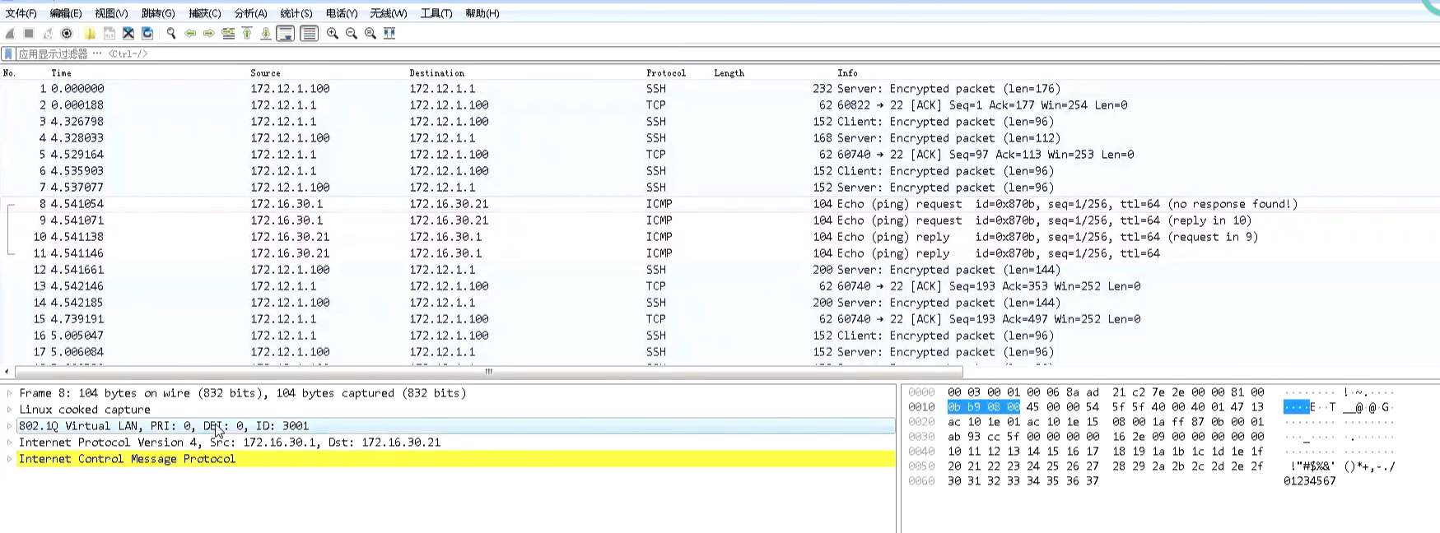Screen dimensions: 1440x533
Task: Click the Source column header
Action: [265, 73]
